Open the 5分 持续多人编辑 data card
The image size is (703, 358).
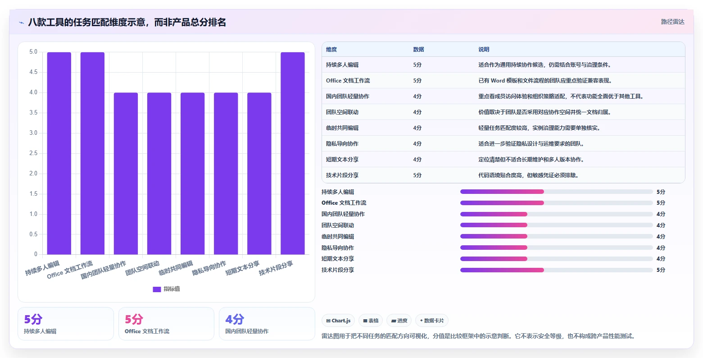tap(66, 324)
